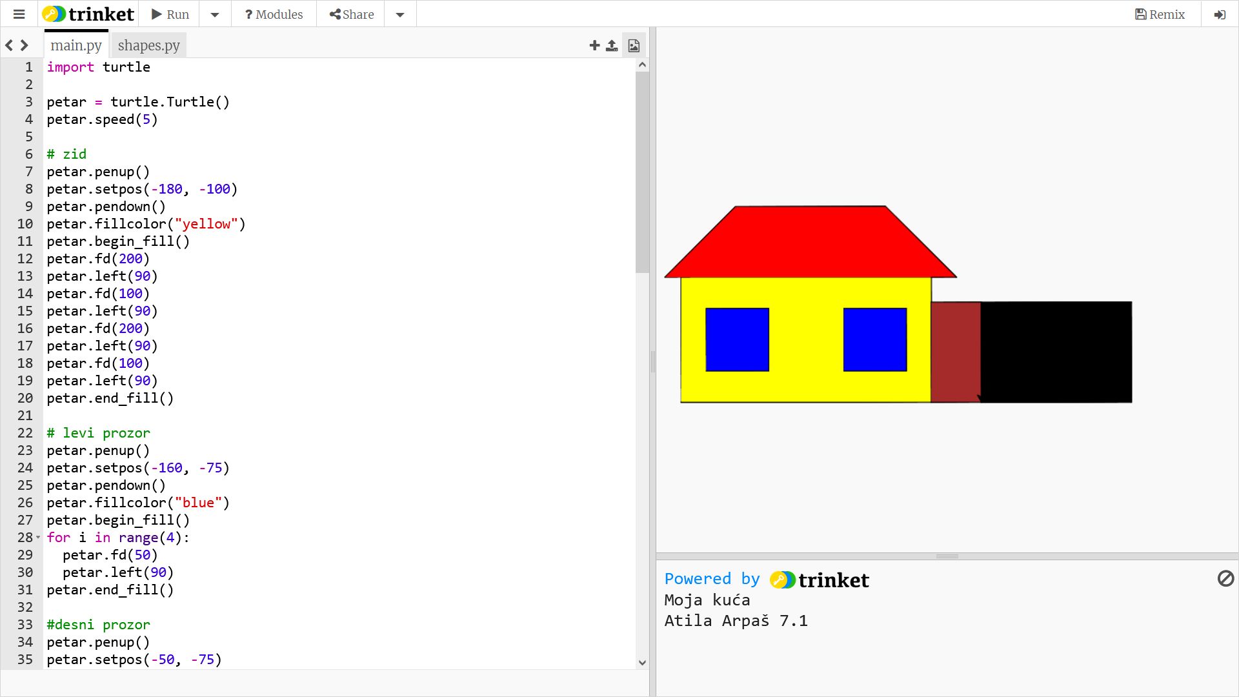The image size is (1239, 697).
Task: Click the upload file icon
Action: pos(612,45)
